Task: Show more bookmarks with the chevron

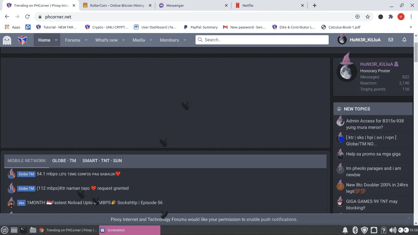Action: [411, 27]
